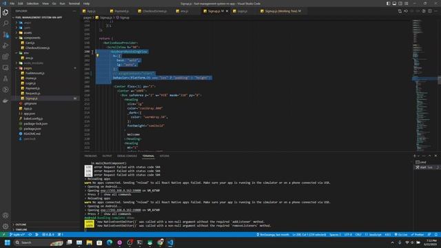Click the Prettier status bar item
This screenshot has height=248, width=441.
tap(418, 234)
